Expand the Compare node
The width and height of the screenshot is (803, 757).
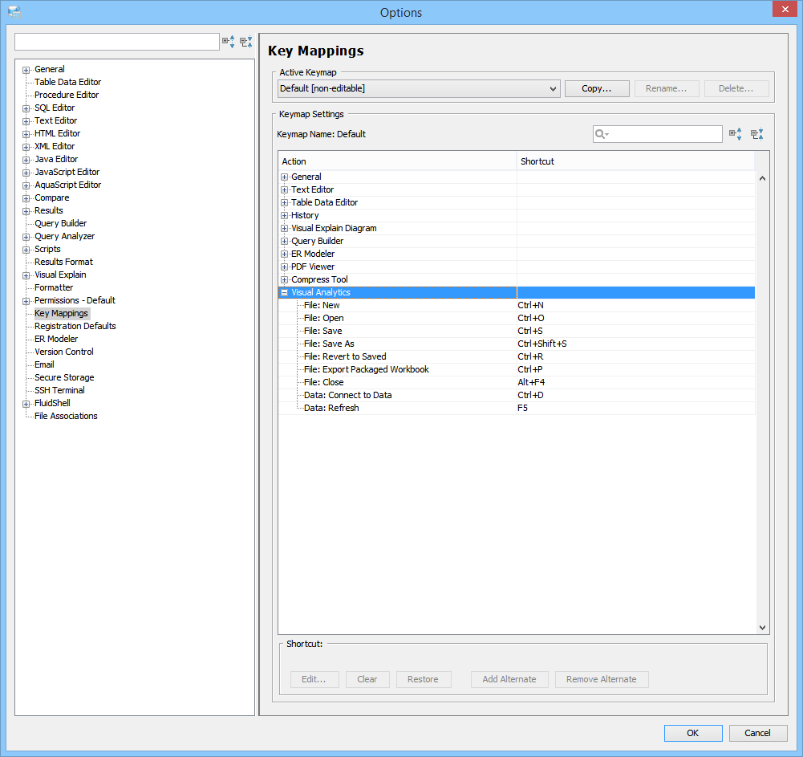coord(26,197)
